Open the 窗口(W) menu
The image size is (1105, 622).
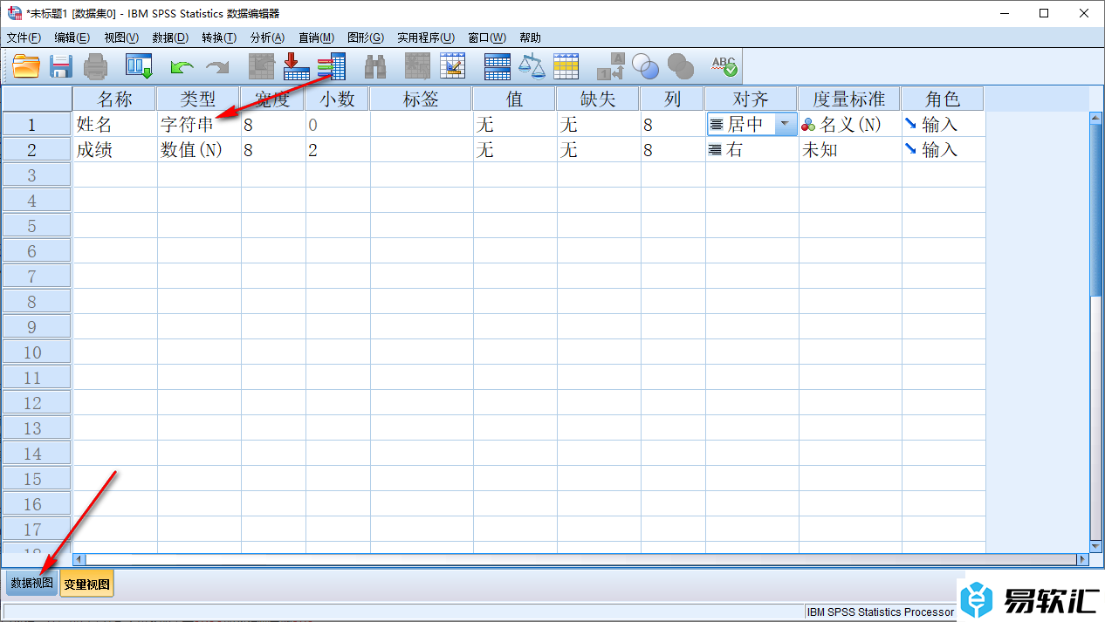[x=487, y=38]
